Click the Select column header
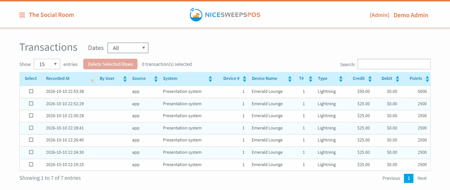Image resolution: width=450 pixels, height=190 pixels. pos(31,79)
